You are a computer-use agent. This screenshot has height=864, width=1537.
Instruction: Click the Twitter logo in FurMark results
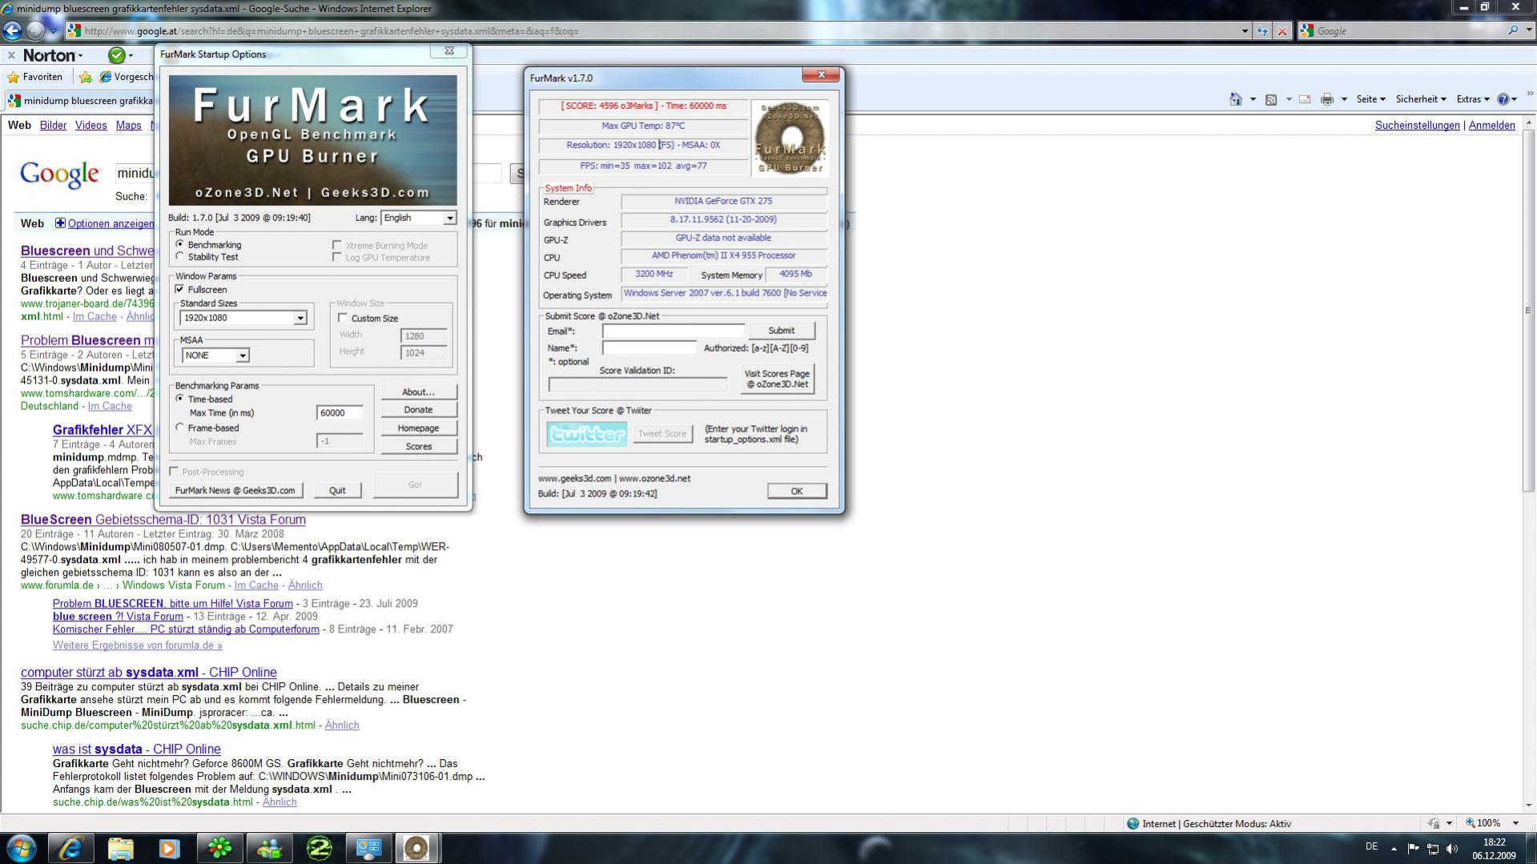(587, 434)
